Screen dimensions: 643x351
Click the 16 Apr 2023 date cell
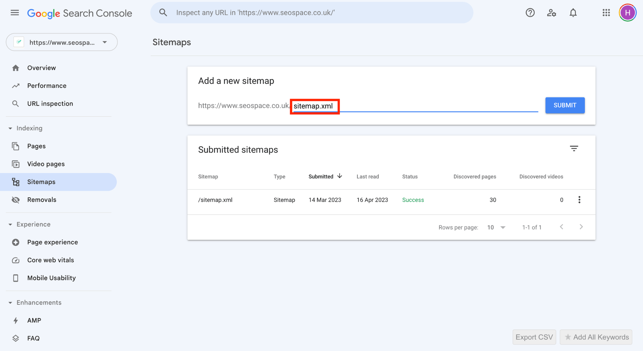(x=372, y=200)
